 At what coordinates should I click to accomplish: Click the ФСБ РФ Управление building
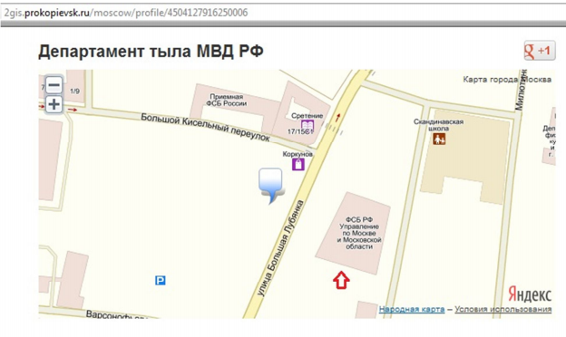[x=359, y=233]
